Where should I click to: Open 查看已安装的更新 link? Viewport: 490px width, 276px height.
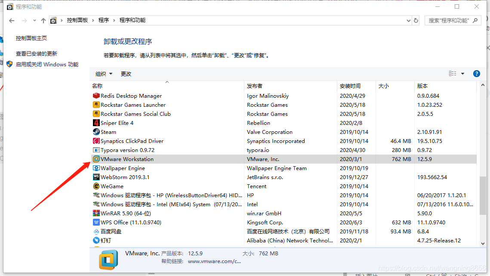[37, 53]
